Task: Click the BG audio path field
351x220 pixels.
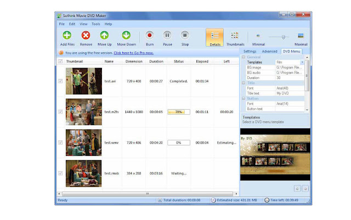Action: pyautogui.click(x=290, y=72)
